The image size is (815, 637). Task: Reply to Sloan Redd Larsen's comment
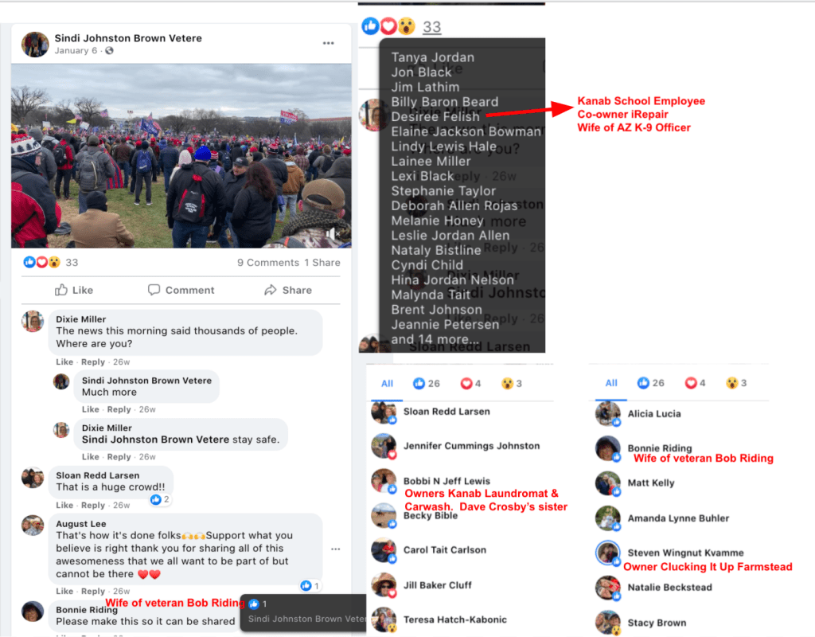tap(93, 506)
